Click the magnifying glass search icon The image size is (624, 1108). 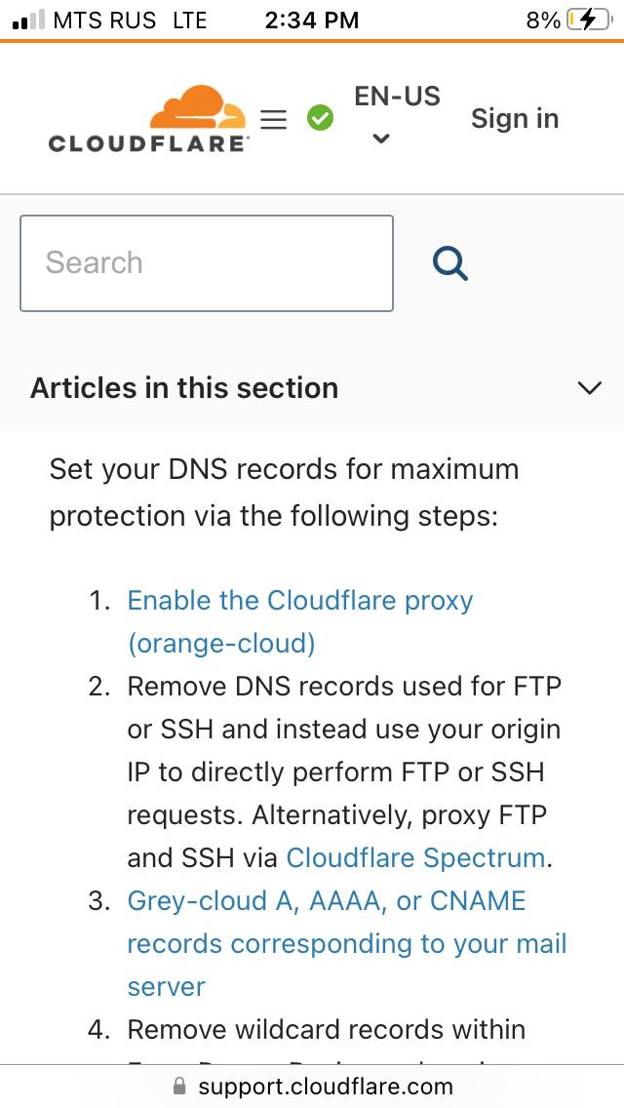pyautogui.click(x=449, y=263)
